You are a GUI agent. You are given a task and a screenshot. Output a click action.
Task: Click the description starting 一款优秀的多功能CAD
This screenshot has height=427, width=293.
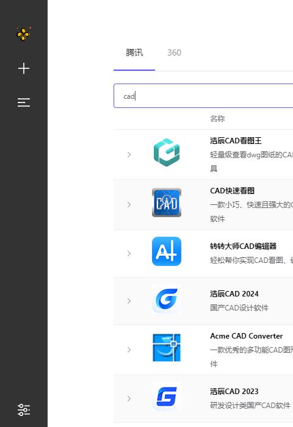(x=251, y=357)
